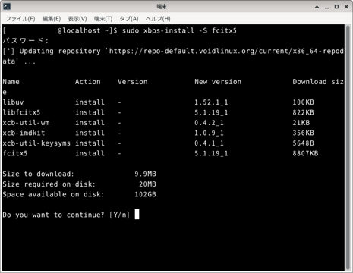
Task: Click the '端末' window title text
Action: point(162,7)
